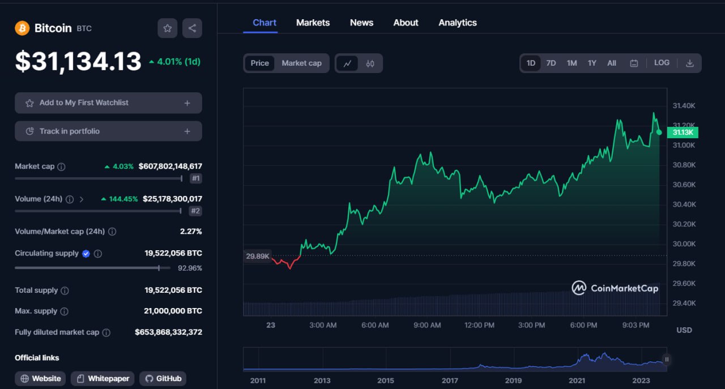Set chart range to 1Y
The image size is (725, 389).
pos(592,63)
